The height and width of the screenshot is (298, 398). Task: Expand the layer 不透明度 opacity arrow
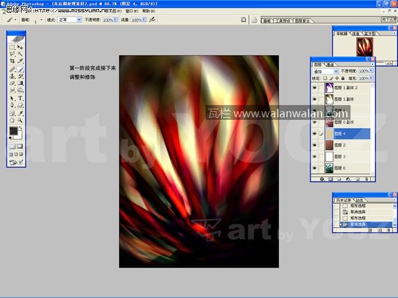pos(371,71)
